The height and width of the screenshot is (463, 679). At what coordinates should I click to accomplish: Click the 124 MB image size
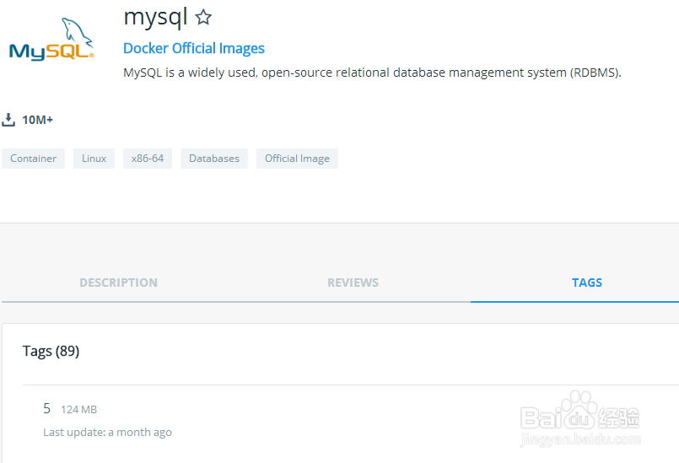tap(78, 410)
